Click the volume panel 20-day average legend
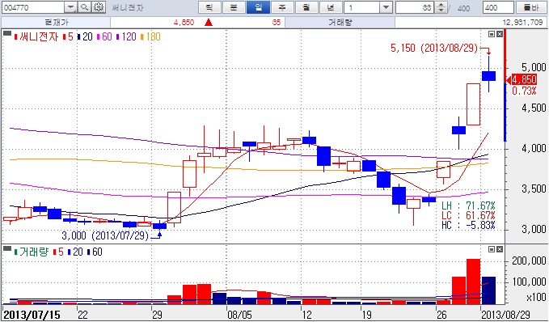 pyautogui.click(x=75, y=252)
